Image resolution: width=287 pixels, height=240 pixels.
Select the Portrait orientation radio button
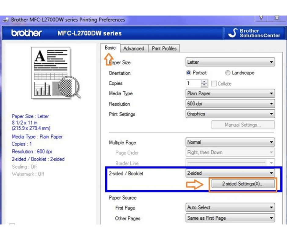pyautogui.click(x=189, y=73)
